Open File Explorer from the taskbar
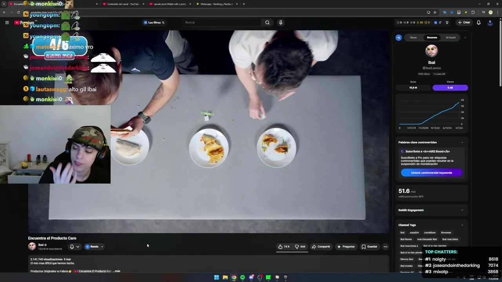 [x=225, y=277]
